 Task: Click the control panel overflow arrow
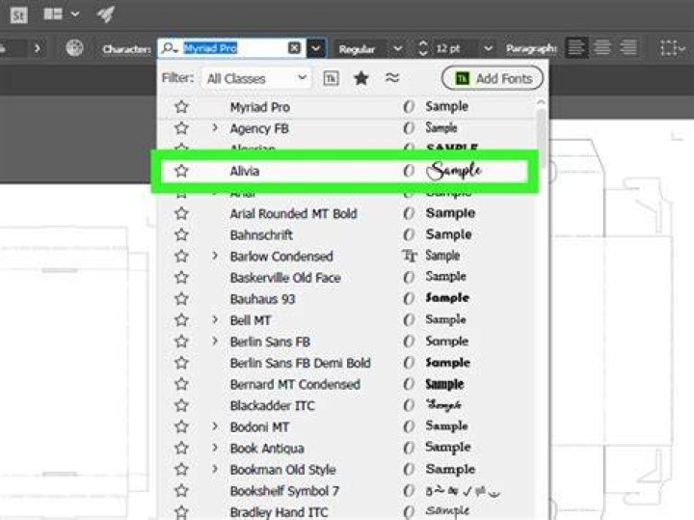[38, 48]
